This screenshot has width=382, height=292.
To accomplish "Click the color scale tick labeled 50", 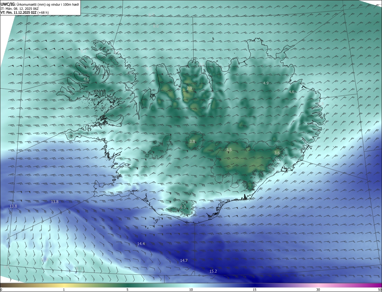I will point(380,290).
